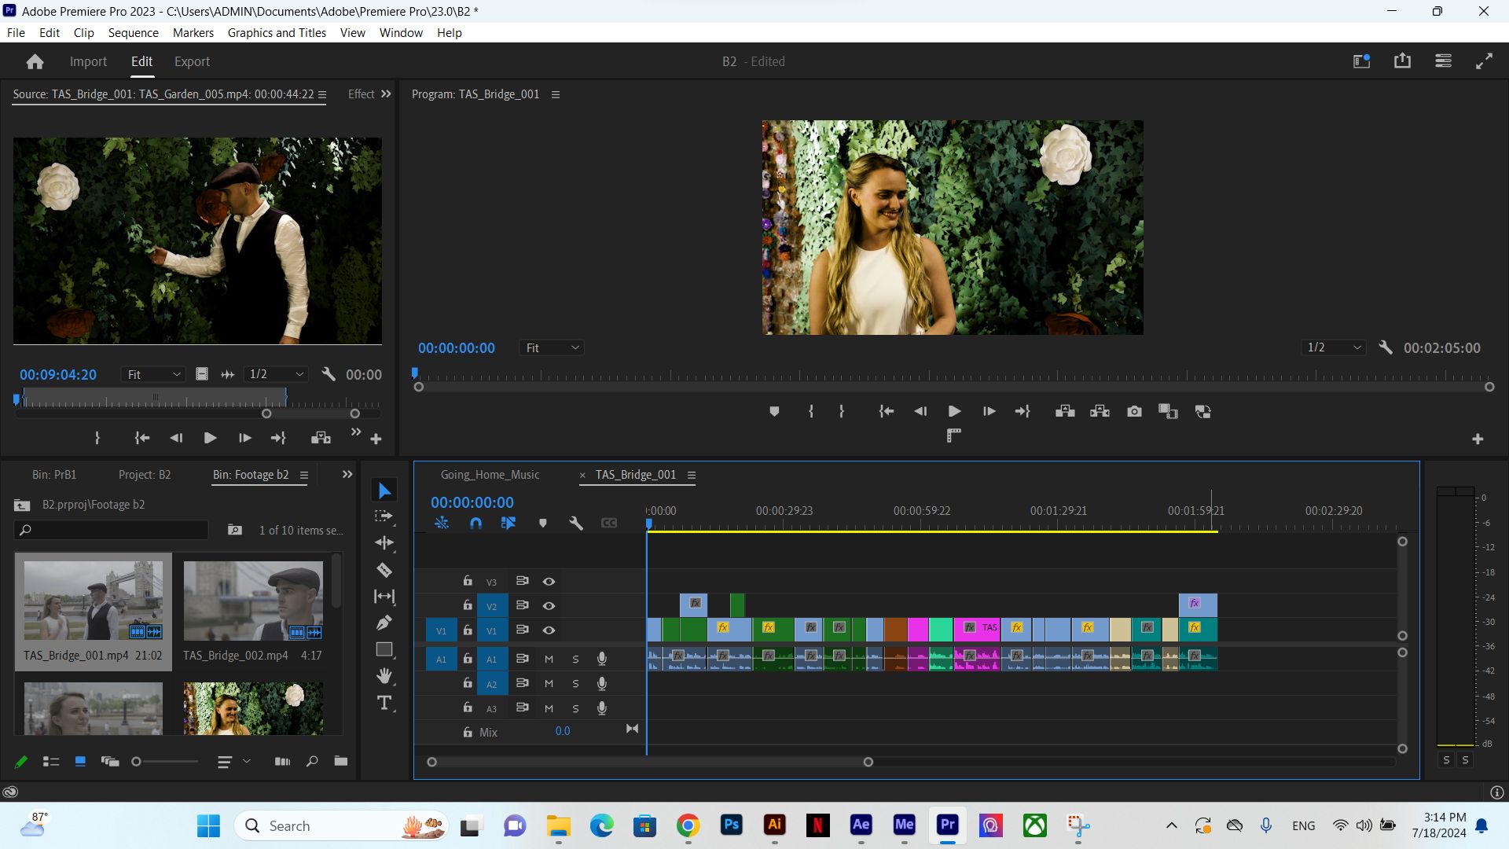
Task: Select the Rectangle tool
Action: (x=384, y=649)
